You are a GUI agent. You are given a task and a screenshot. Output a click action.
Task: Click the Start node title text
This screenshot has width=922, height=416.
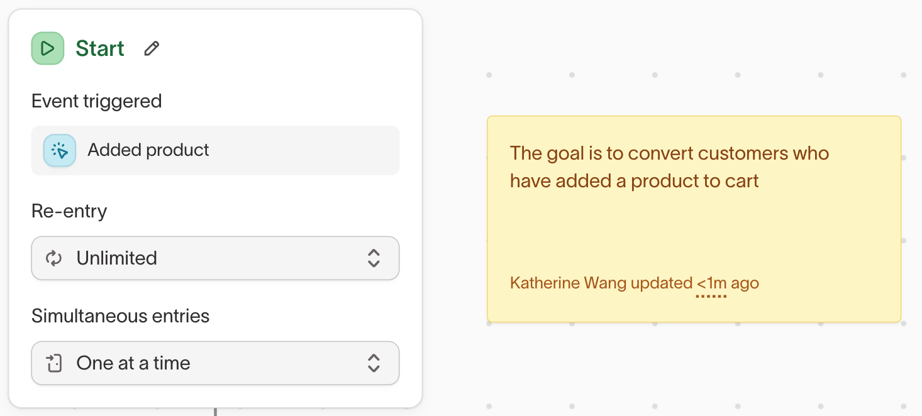[x=100, y=48]
